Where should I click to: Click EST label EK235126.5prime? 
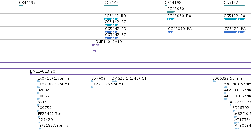[x=107, y=84]
